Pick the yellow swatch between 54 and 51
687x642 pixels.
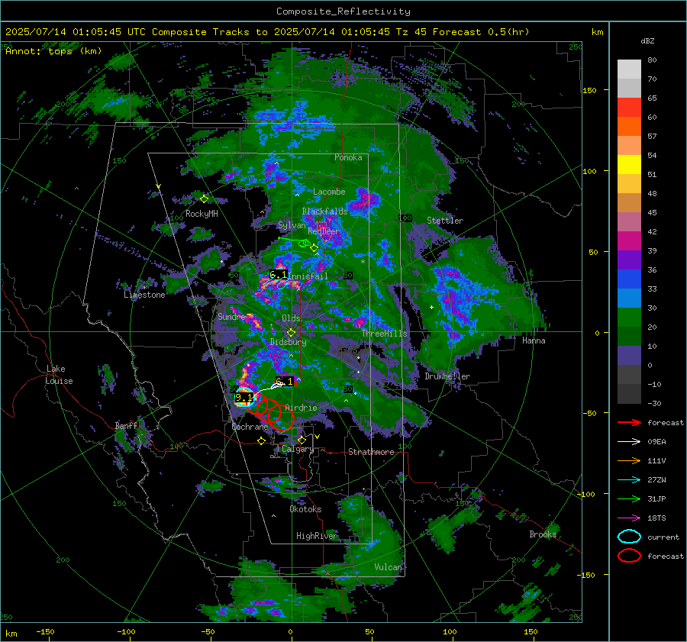629,165
